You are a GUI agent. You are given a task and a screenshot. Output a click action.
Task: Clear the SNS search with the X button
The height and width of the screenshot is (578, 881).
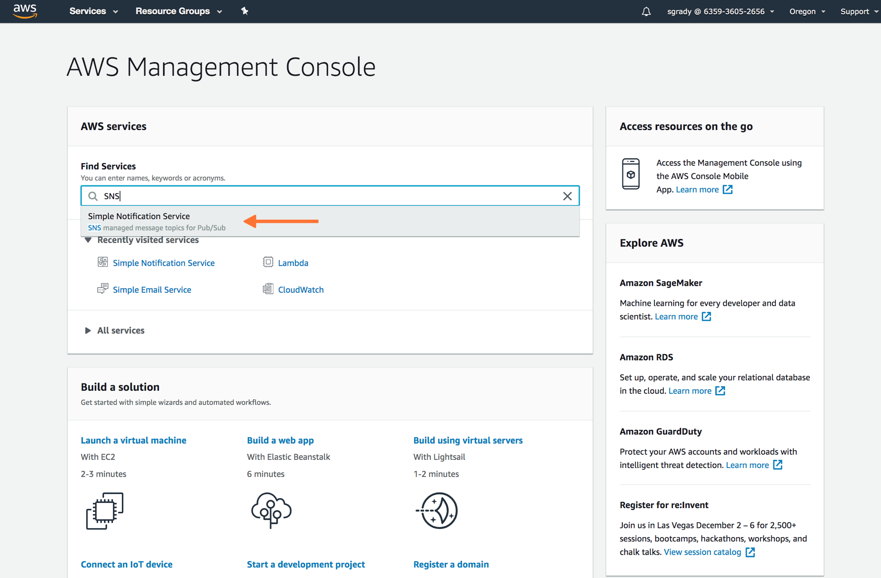[x=567, y=196]
